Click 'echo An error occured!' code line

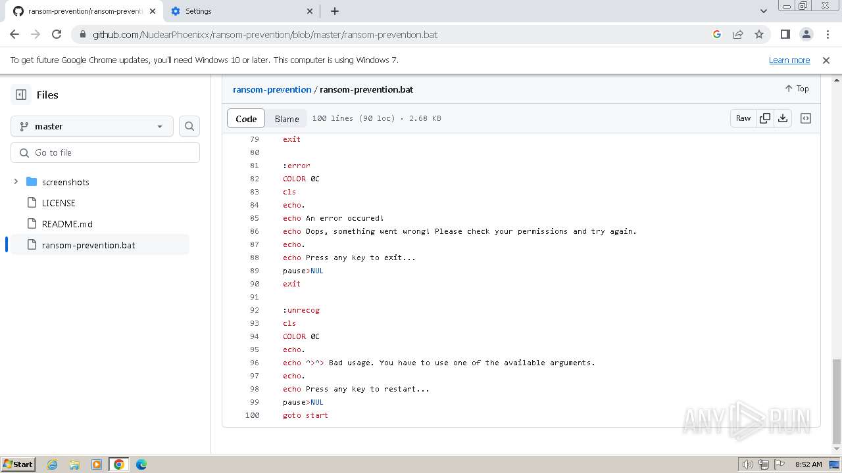[x=334, y=218]
